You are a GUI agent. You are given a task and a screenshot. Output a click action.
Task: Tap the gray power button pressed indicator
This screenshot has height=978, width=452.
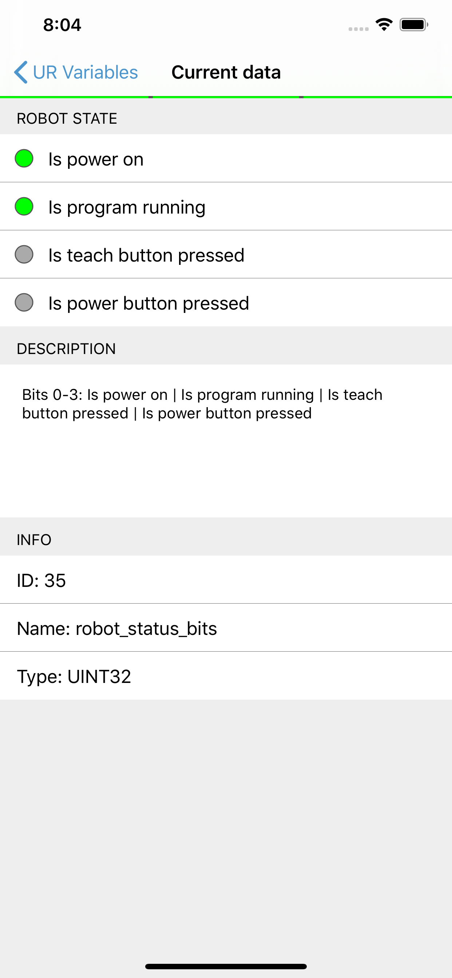(24, 303)
